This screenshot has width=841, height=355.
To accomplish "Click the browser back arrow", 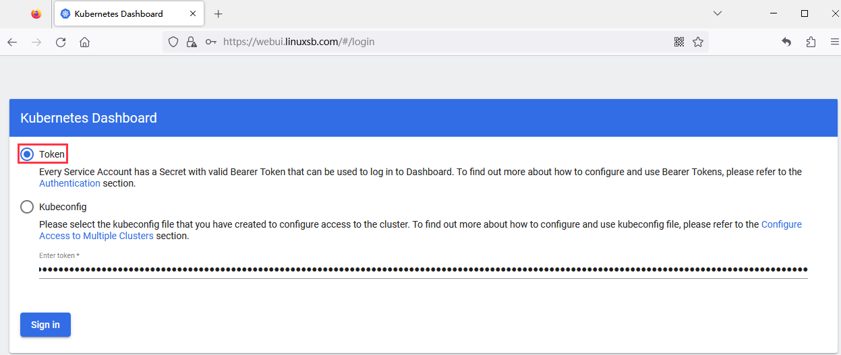I will 12,42.
